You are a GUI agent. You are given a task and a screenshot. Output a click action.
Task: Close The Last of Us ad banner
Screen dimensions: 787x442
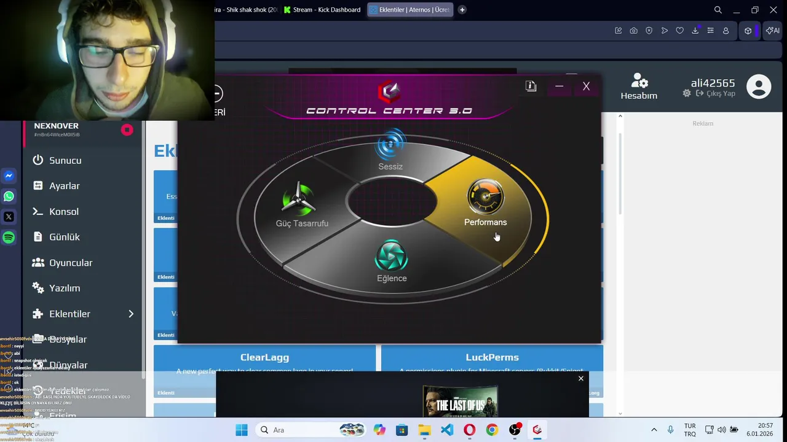[x=580, y=378]
